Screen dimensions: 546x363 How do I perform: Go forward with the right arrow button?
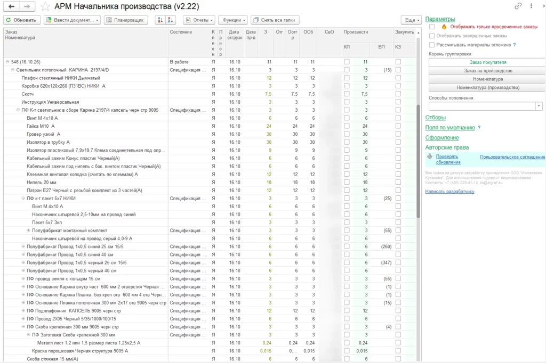click(27, 6)
